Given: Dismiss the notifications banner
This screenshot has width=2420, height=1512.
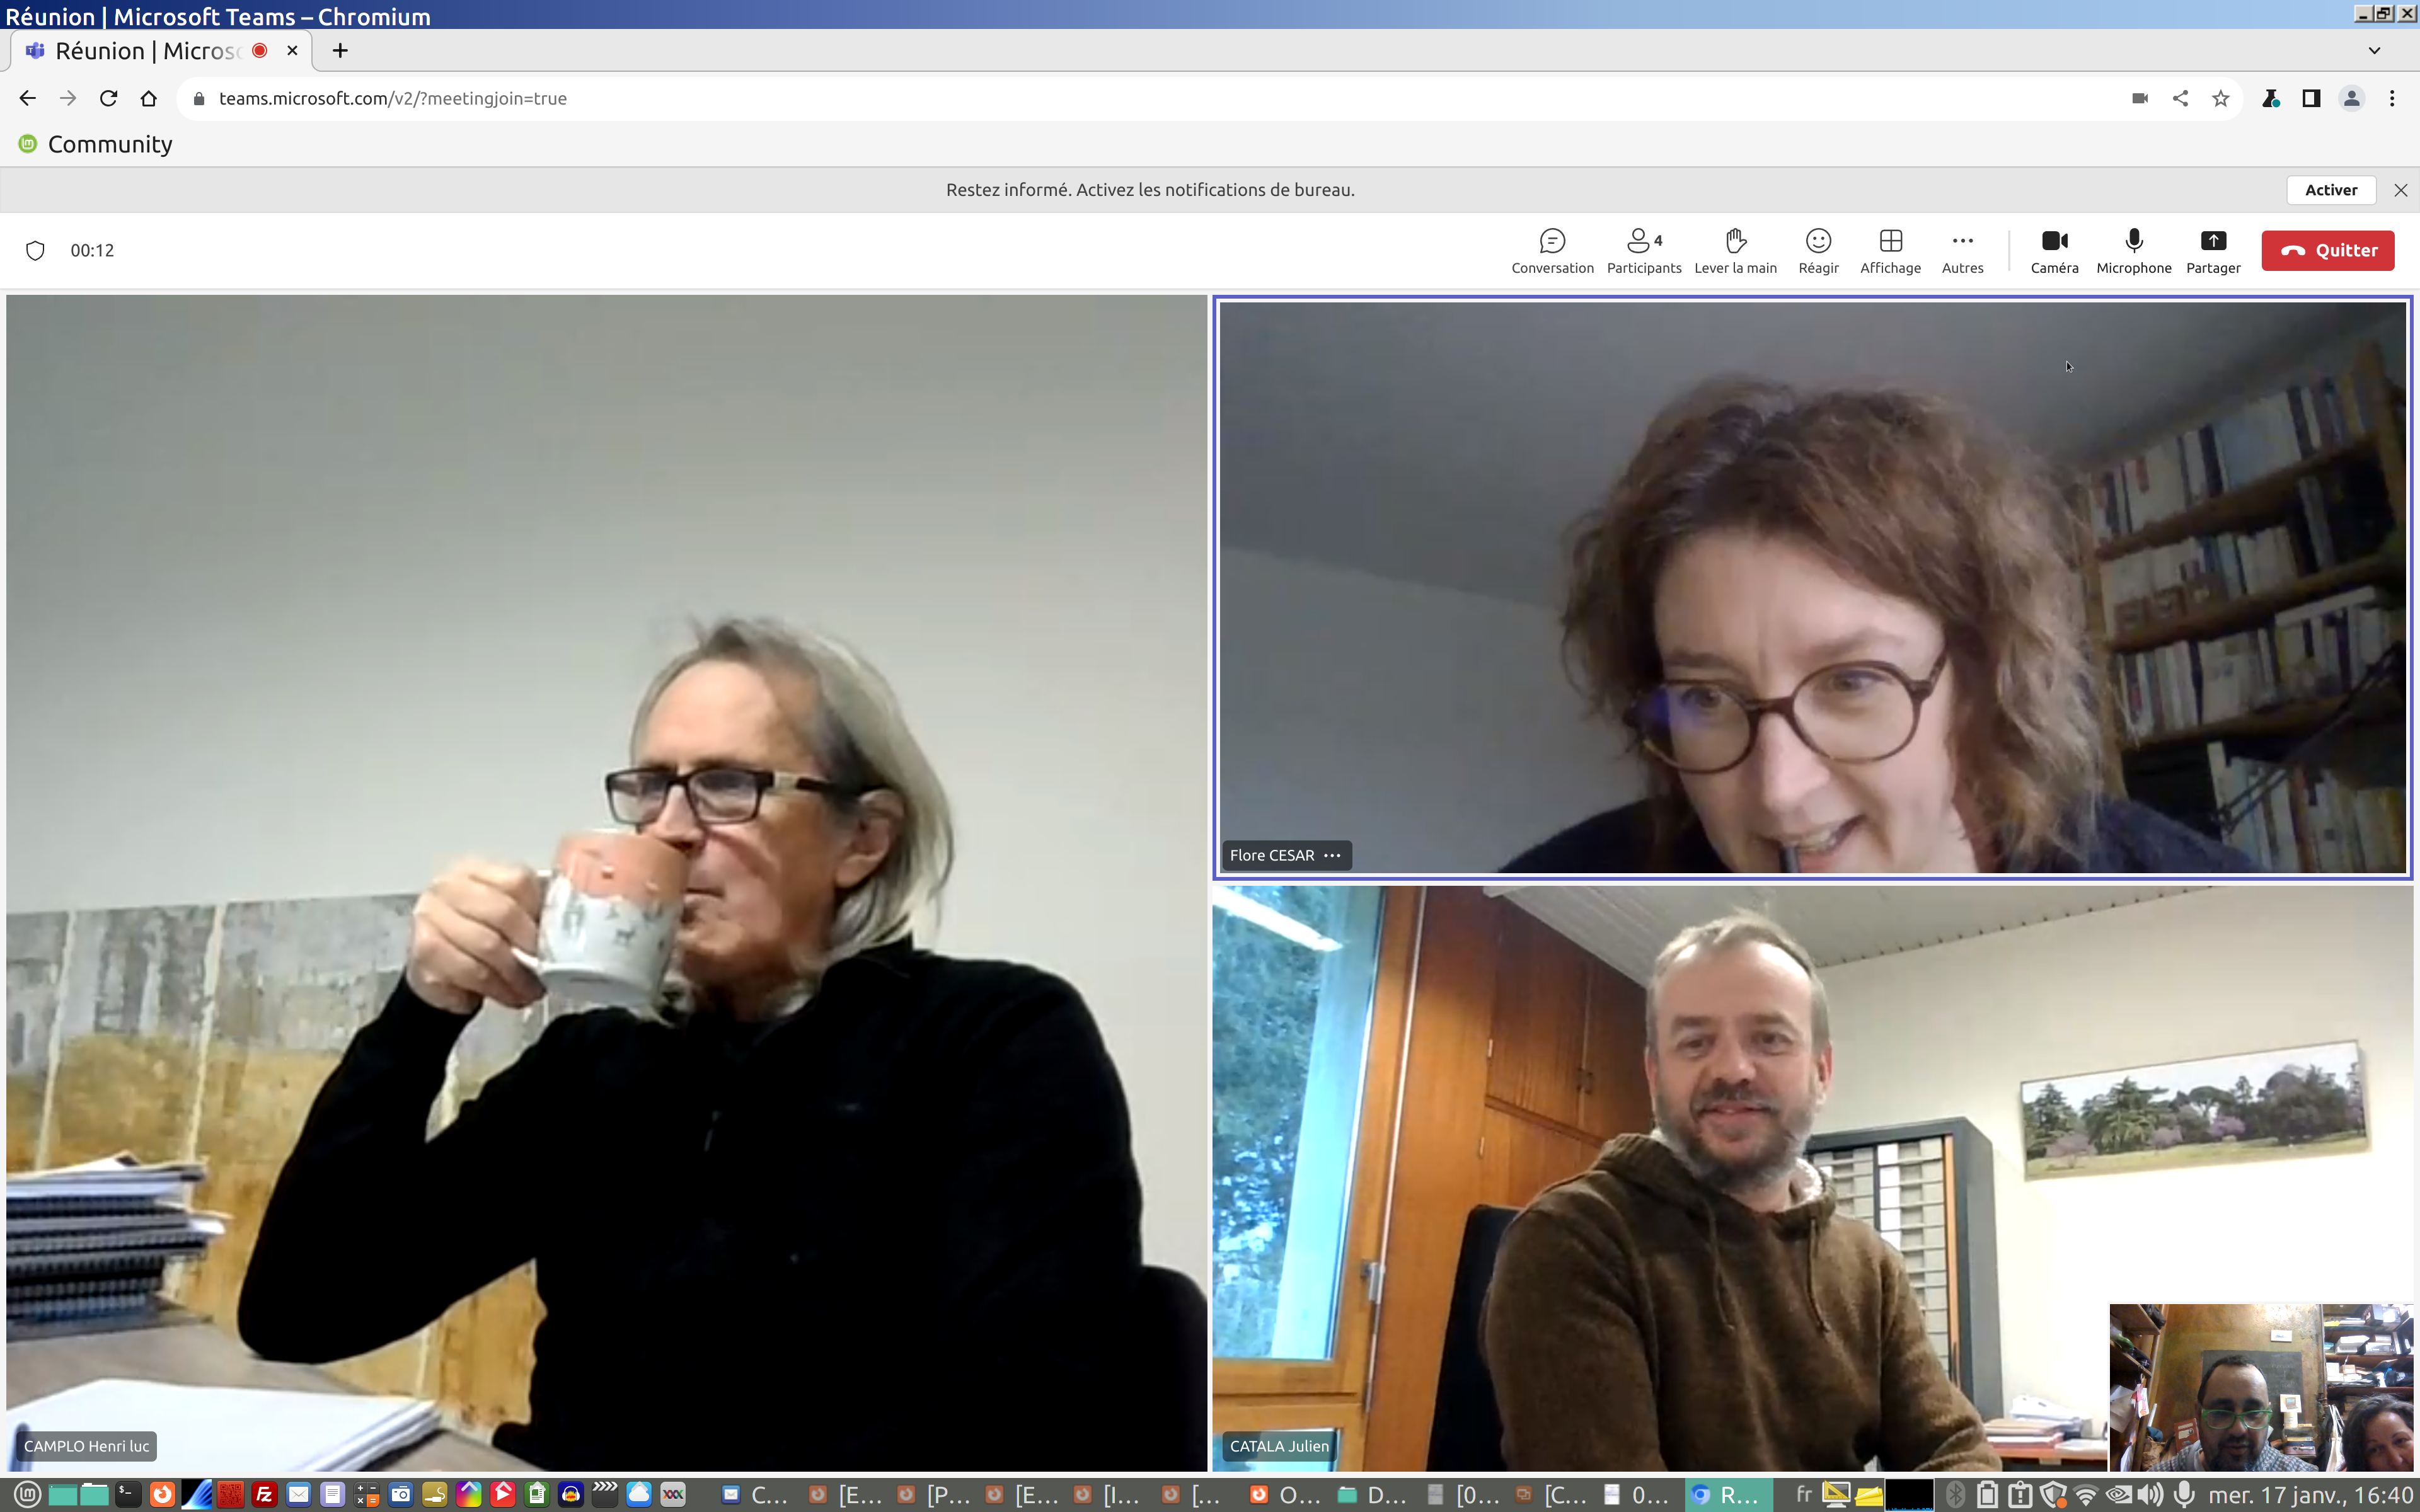Looking at the screenshot, I should click(2400, 190).
